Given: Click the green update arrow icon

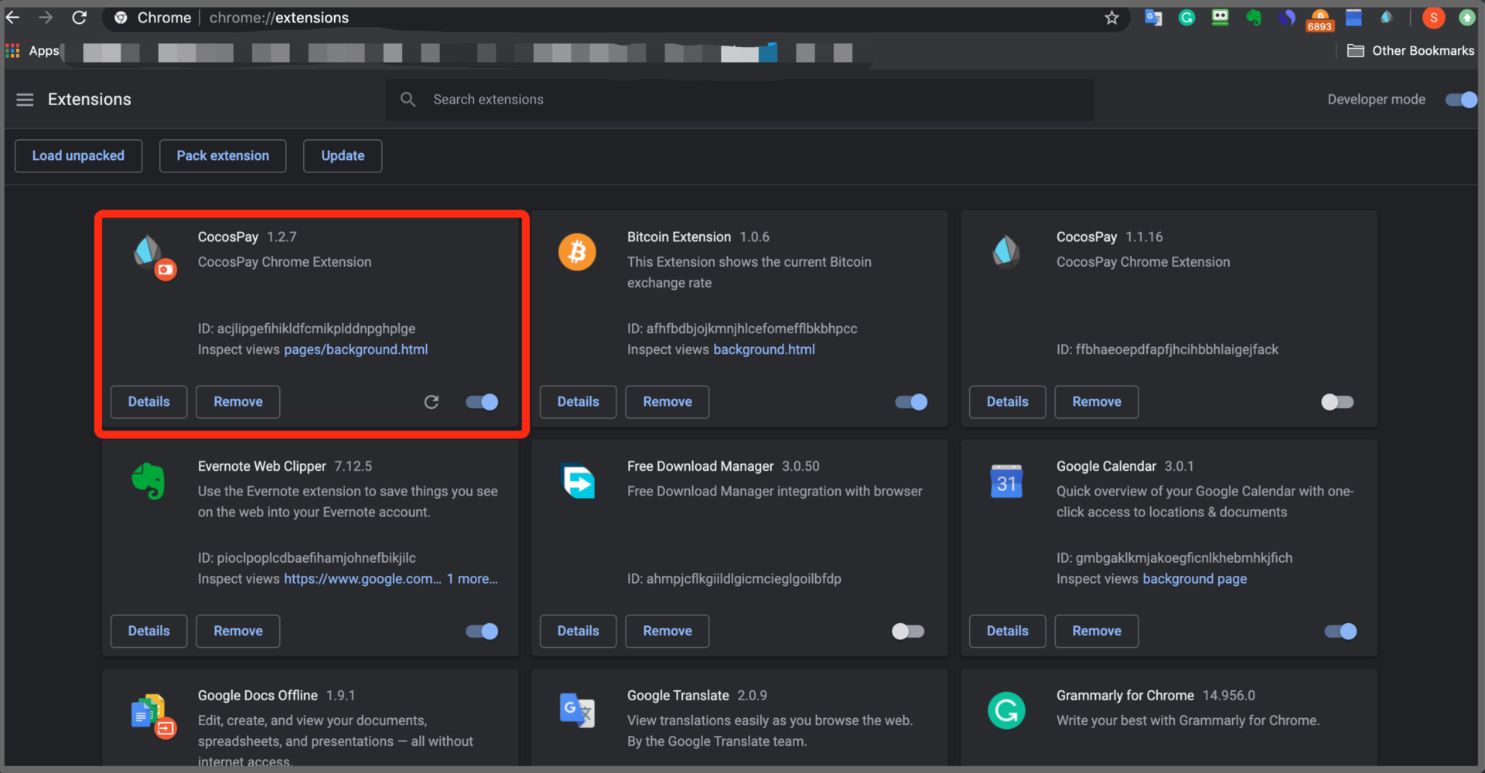Looking at the screenshot, I should [x=1466, y=17].
